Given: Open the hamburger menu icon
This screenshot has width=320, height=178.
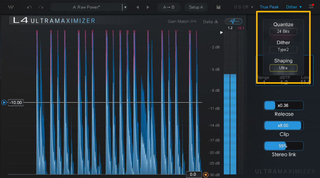Looking at the screenshot, I should click(x=311, y=7).
